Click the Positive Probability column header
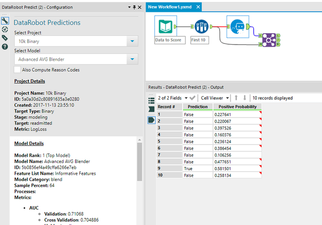 coord(238,107)
